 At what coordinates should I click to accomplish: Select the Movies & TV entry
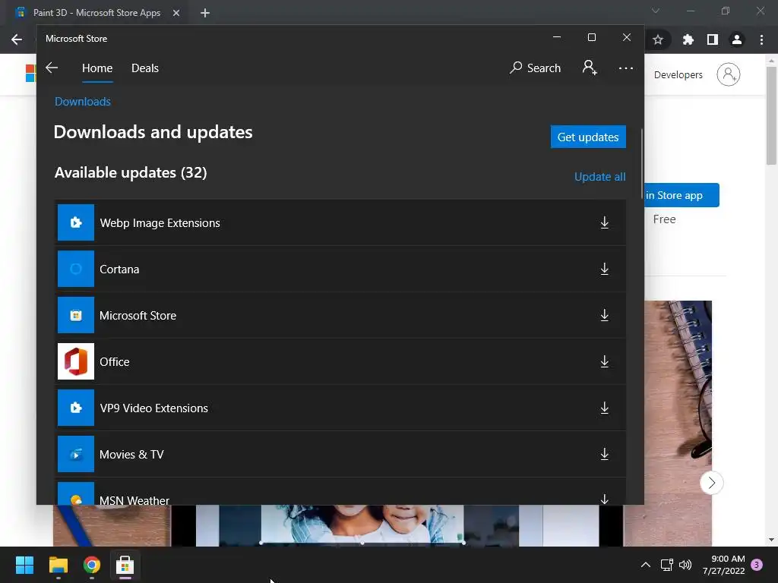click(x=340, y=454)
